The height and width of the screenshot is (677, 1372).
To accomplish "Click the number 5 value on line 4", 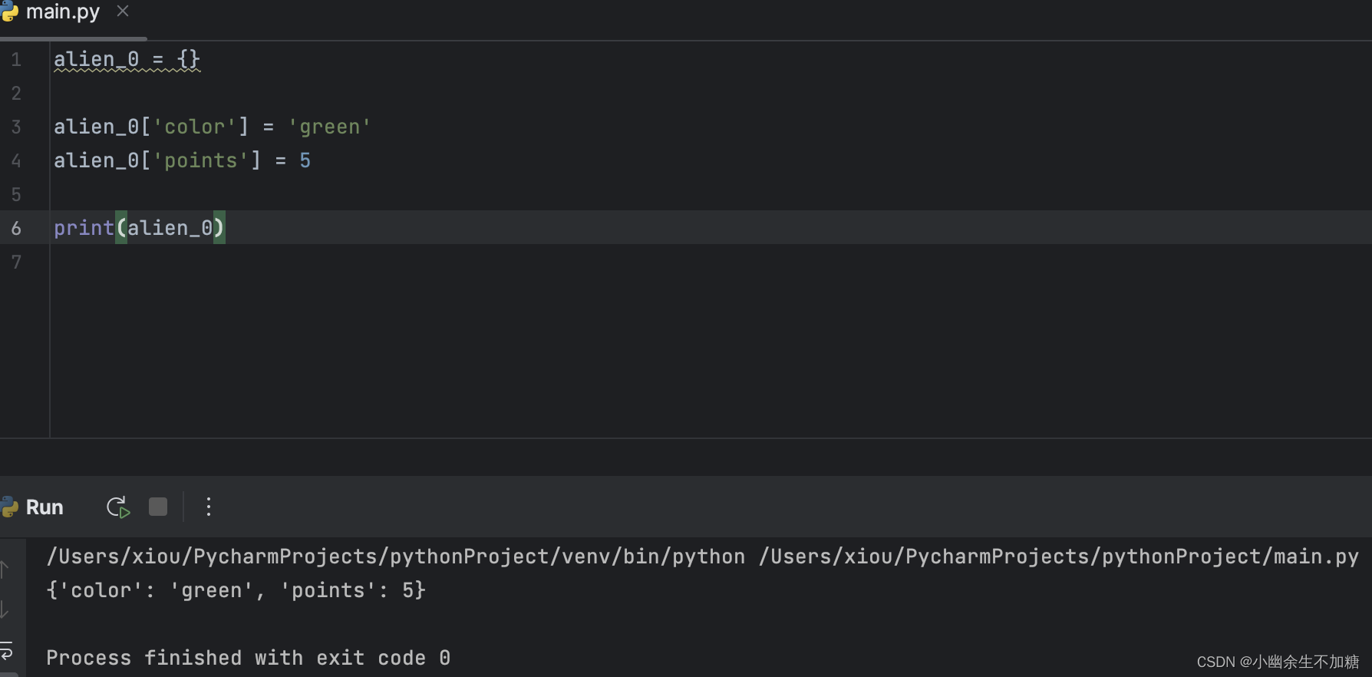I will click(305, 160).
